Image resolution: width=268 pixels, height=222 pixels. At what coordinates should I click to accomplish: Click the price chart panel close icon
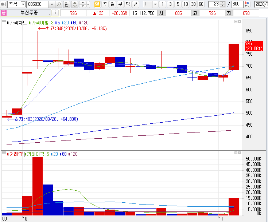pyautogui.click(x=240, y=21)
